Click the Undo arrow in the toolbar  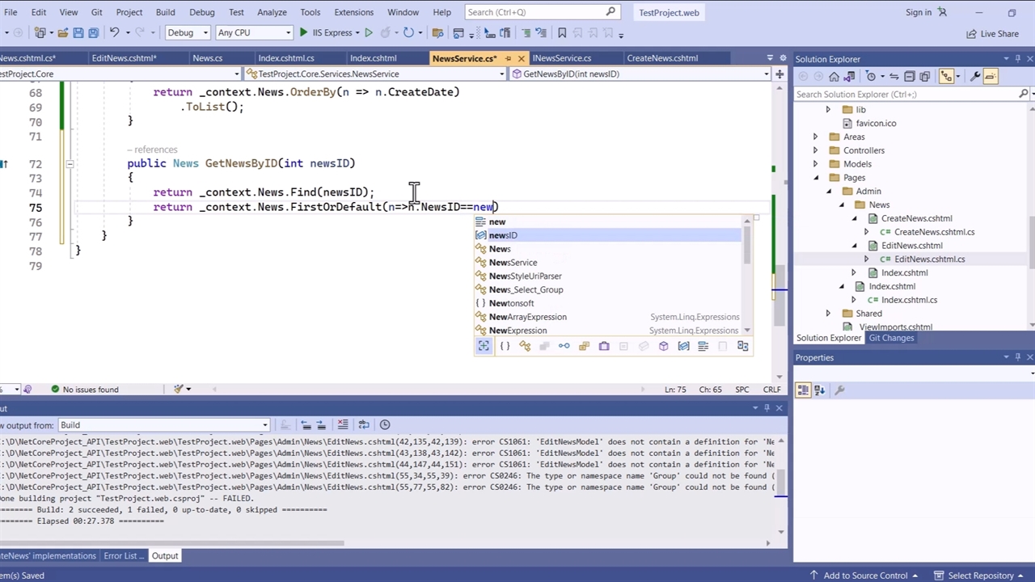tap(114, 33)
